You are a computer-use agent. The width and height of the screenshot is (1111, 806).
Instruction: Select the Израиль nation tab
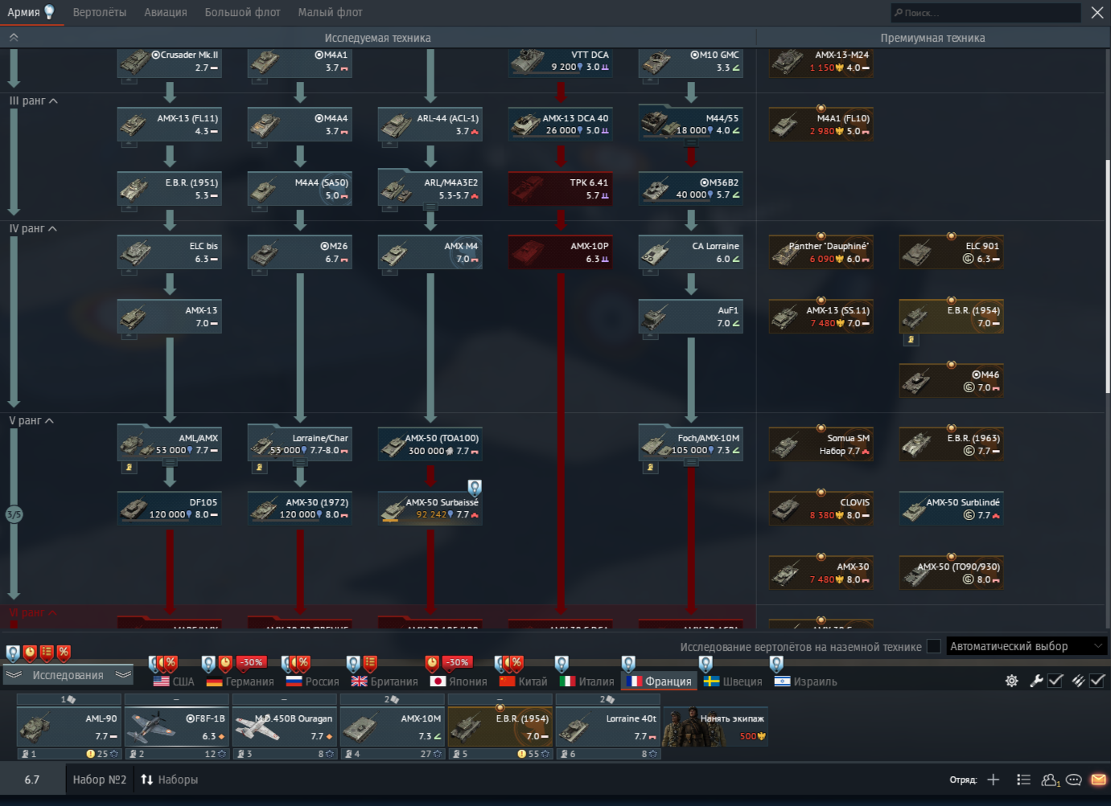[x=805, y=681]
